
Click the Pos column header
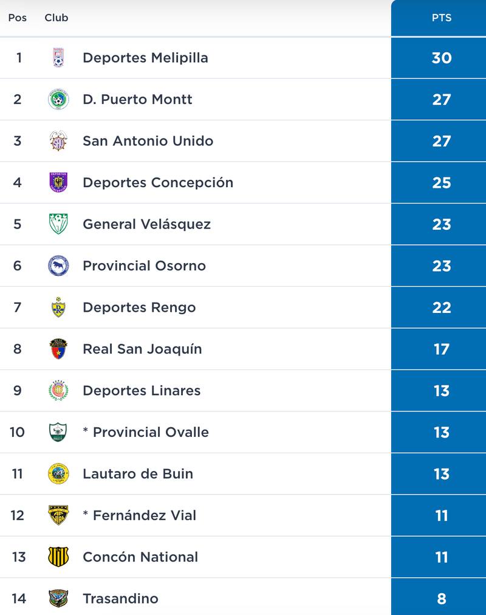[x=16, y=18]
